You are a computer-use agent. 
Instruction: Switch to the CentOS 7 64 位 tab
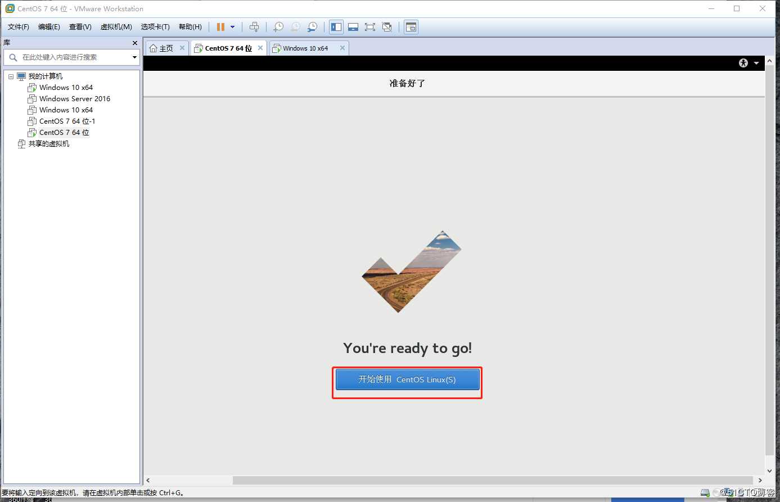[228, 48]
